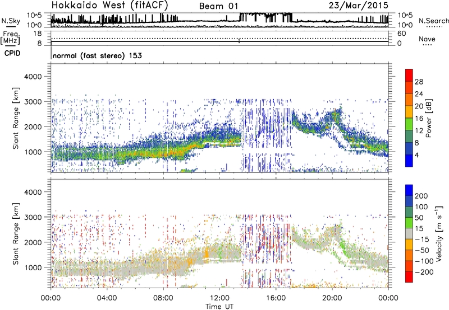Click the date '23/Mar/2015'

(359, 6)
